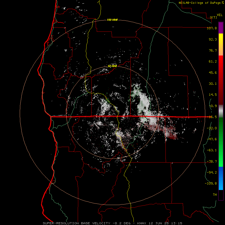This screenshot has width=225, height=225.
Task: Click the [KT] units label
Action: [213, 17]
